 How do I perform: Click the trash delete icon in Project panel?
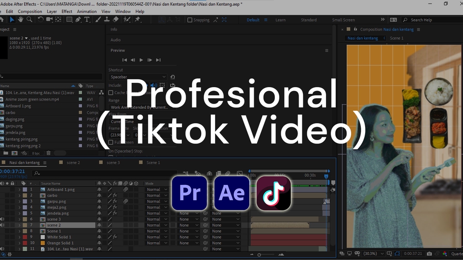(48, 153)
